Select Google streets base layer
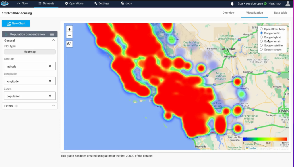 click(x=261, y=50)
